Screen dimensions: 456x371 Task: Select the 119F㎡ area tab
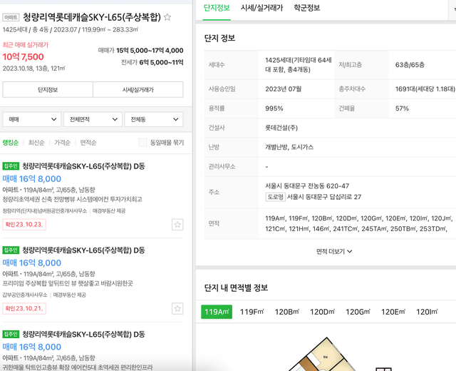(x=252, y=312)
